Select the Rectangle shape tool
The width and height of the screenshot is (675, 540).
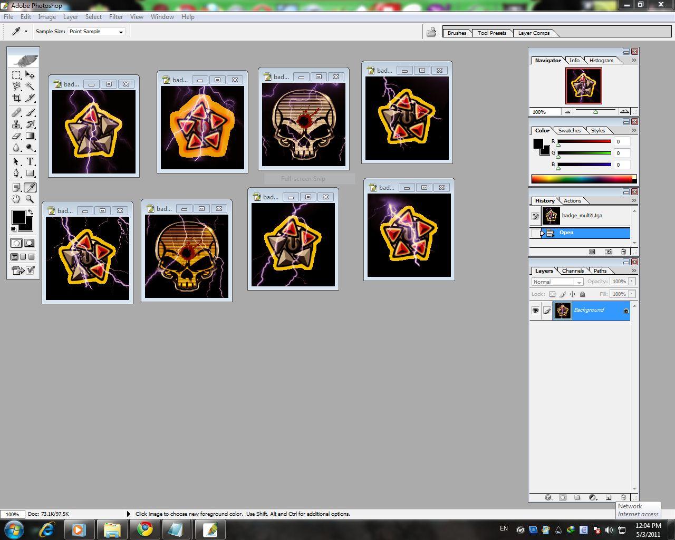click(30, 173)
